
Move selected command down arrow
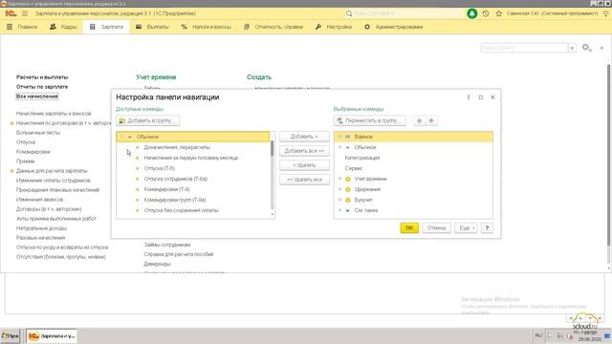[431, 121]
